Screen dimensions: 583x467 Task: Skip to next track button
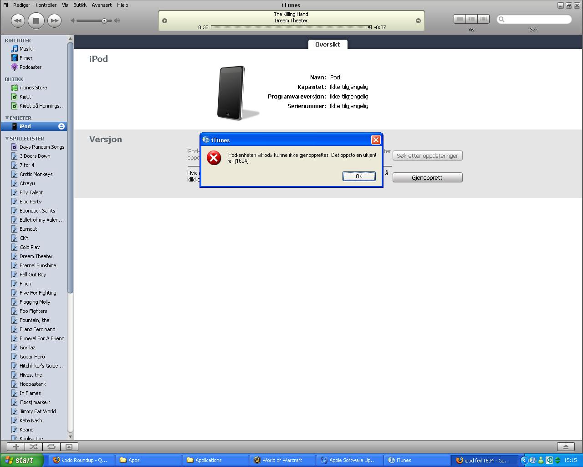[x=54, y=21]
